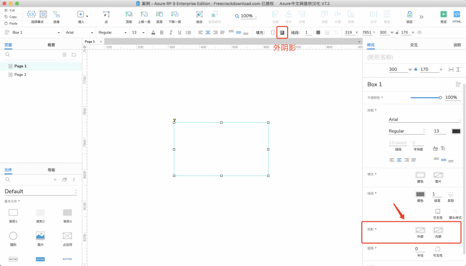
Task: Click the HTML publish icon
Action: click(x=457, y=15)
